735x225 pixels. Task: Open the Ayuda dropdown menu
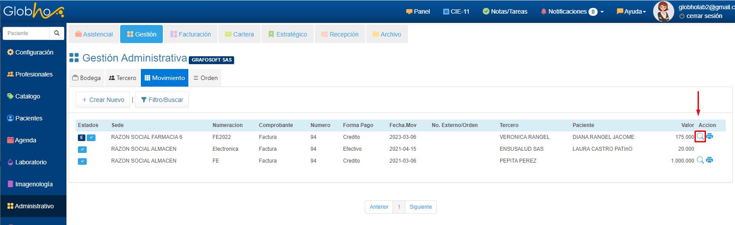pyautogui.click(x=631, y=11)
